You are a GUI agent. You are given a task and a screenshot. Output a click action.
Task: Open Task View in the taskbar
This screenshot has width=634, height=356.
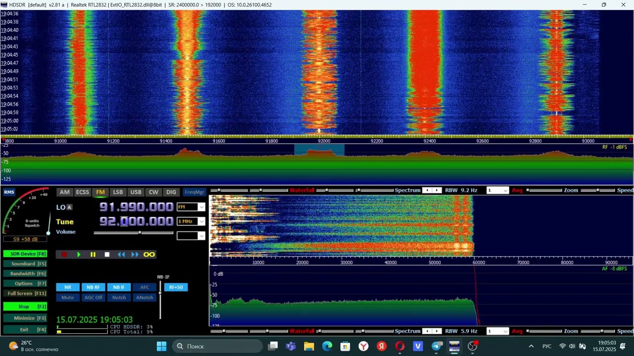[x=273, y=346]
